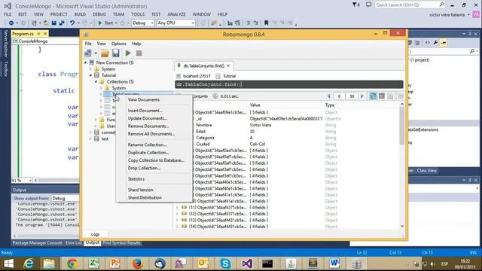Click the Visual Studio Save icon

pyautogui.click(x=53, y=23)
